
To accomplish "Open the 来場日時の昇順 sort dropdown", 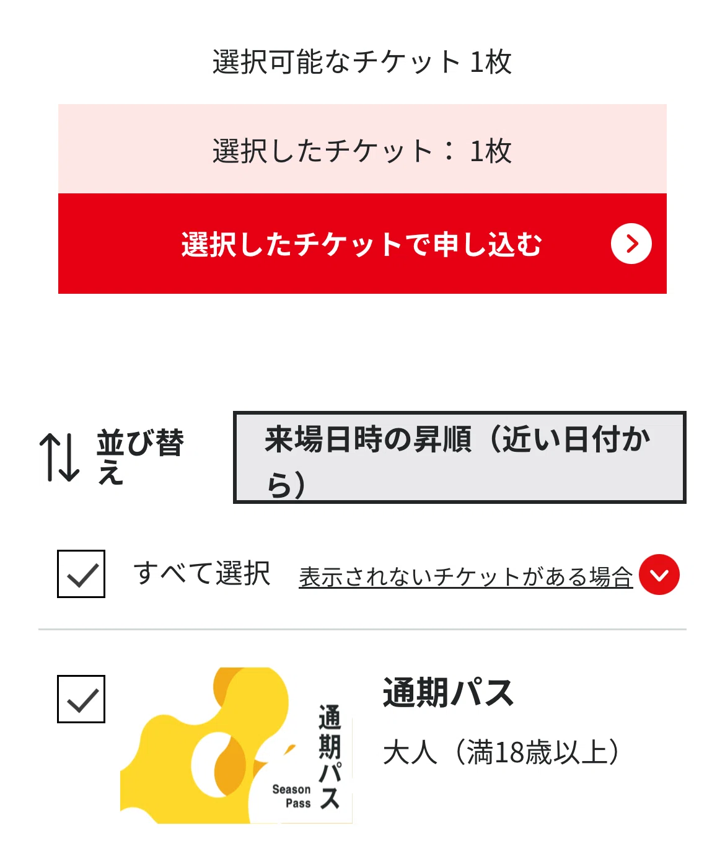I will [x=460, y=457].
